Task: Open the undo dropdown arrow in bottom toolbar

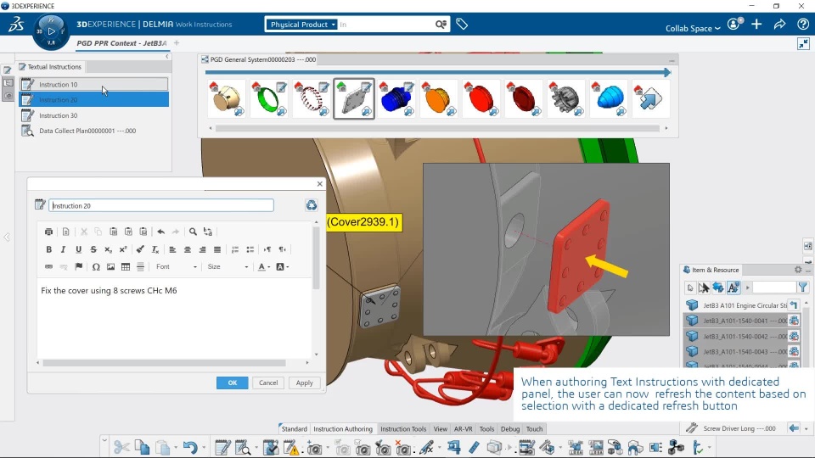Action: point(204,447)
